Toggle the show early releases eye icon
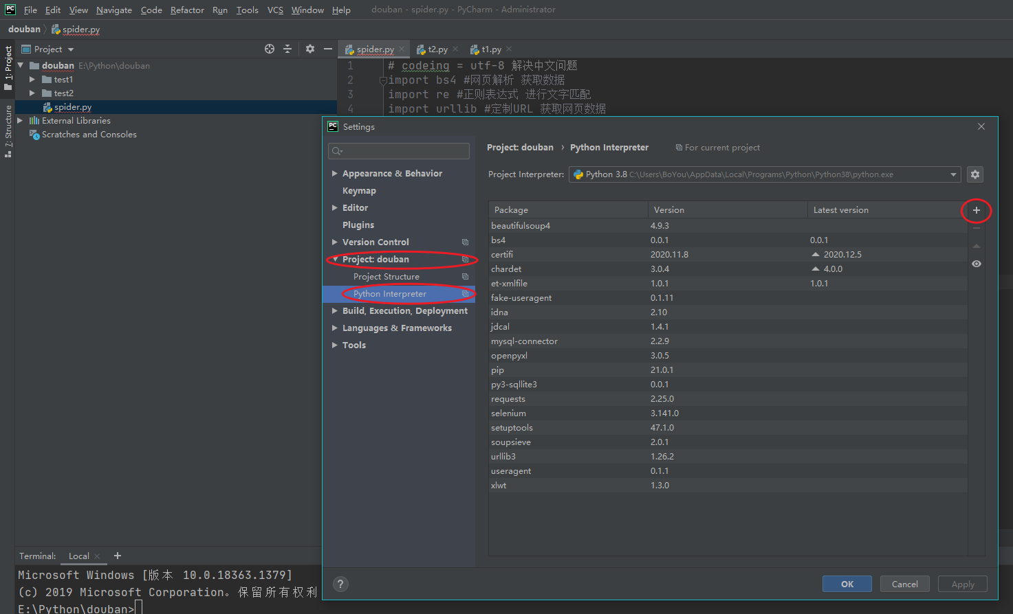Screen dimensions: 1013x614 pos(976,264)
